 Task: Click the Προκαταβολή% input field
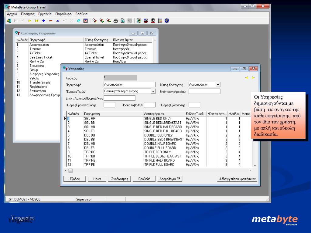149,105
